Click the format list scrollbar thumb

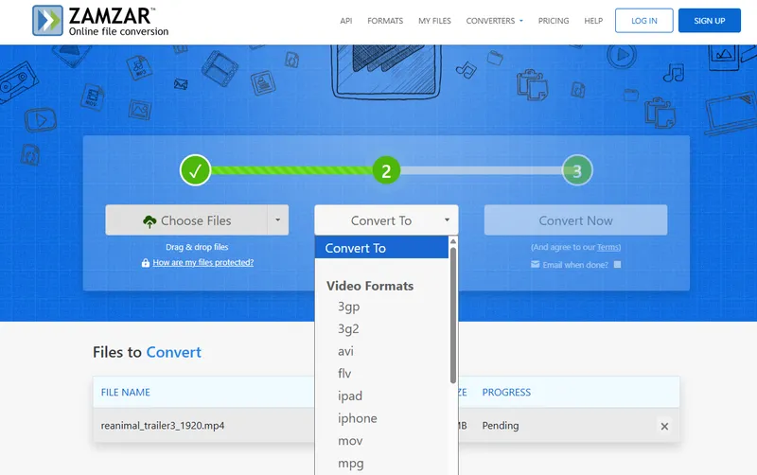[453, 316]
